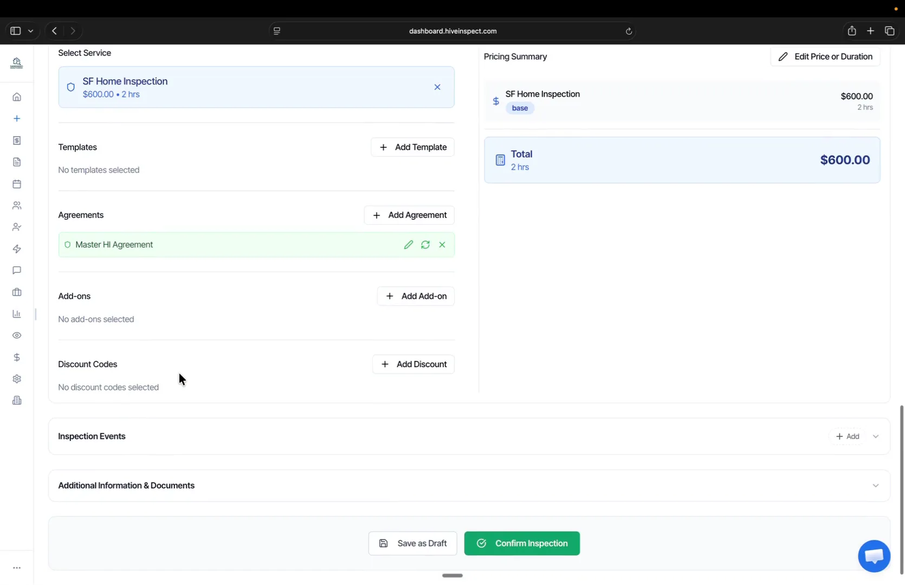
Task: Click Save as Draft
Action: [x=412, y=543]
